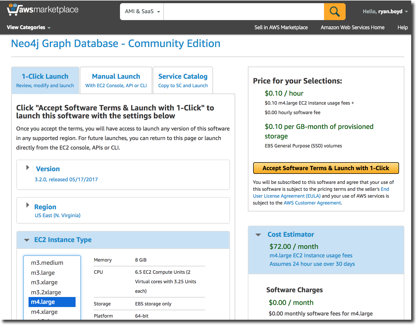Open the End User License Agreement (EULA) link
Screen dimensions: 417x325
click(x=287, y=196)
